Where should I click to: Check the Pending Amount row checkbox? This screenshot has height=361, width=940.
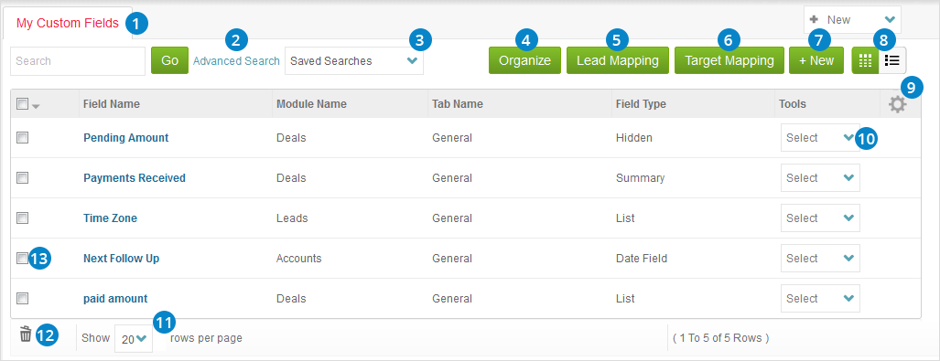point(22,138)
